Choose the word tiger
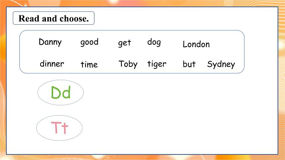 tap(156, 64)
